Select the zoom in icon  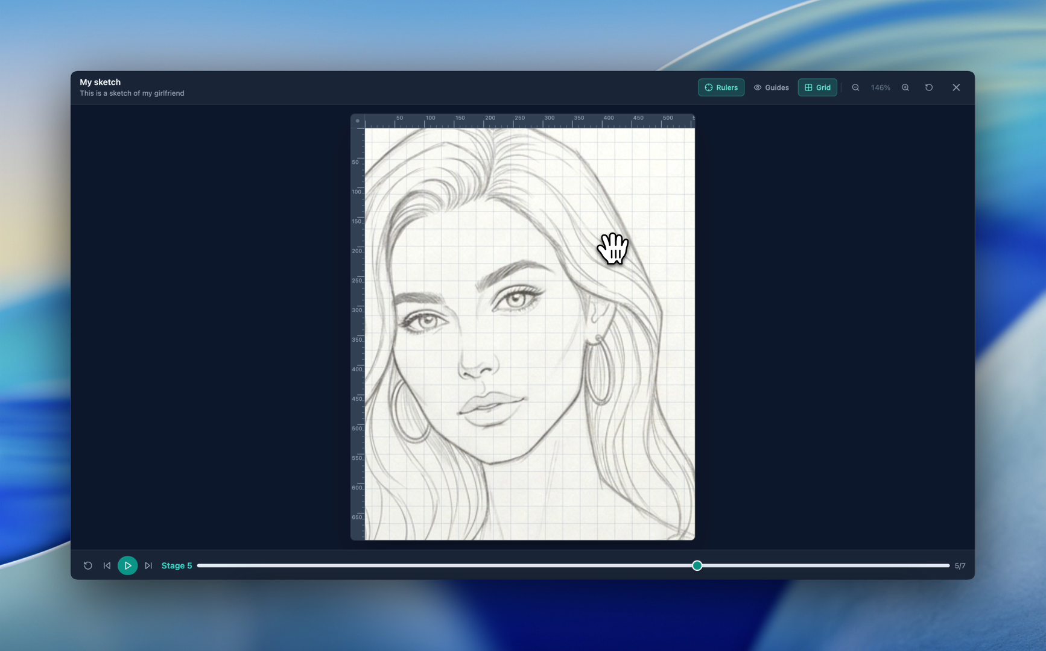click(x=905, y=87)
